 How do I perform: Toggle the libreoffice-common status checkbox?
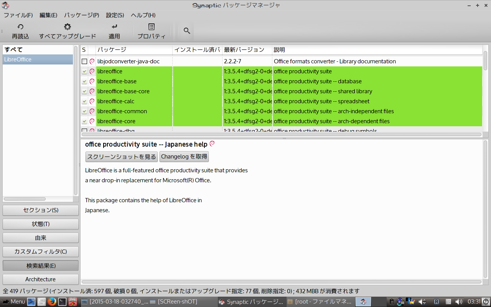(x=84, y=111)
